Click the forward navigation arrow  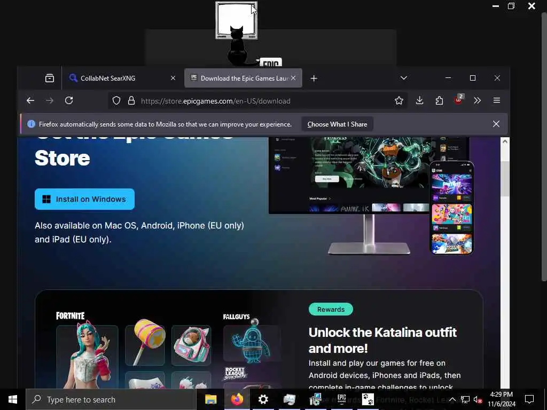[50, 101]
